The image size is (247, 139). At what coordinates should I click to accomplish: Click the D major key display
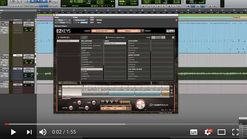107,108
